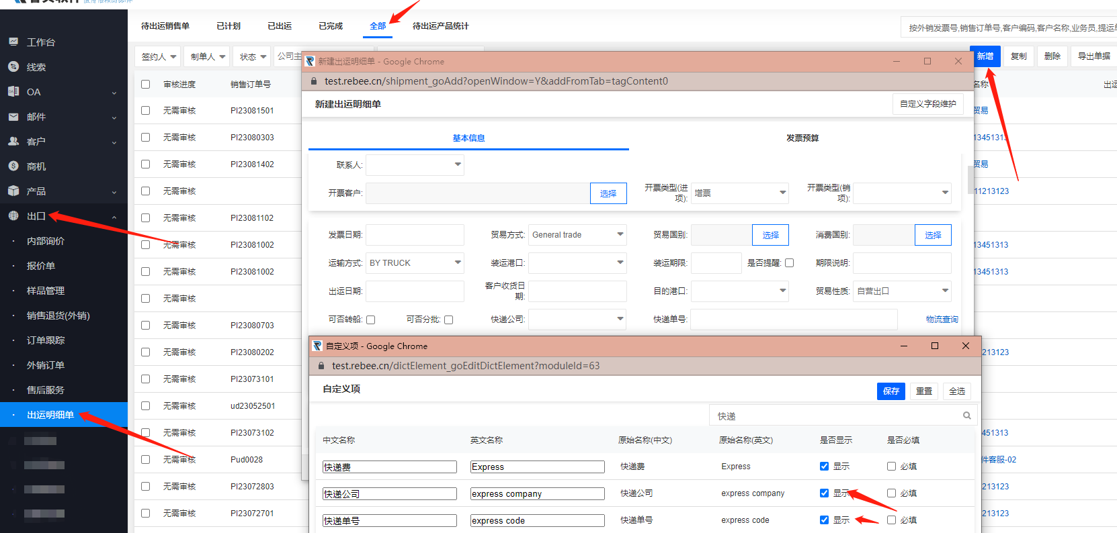Open the 贸易方式 General trade dropdown
This screenshot has width=1117, height=533.
577,234
